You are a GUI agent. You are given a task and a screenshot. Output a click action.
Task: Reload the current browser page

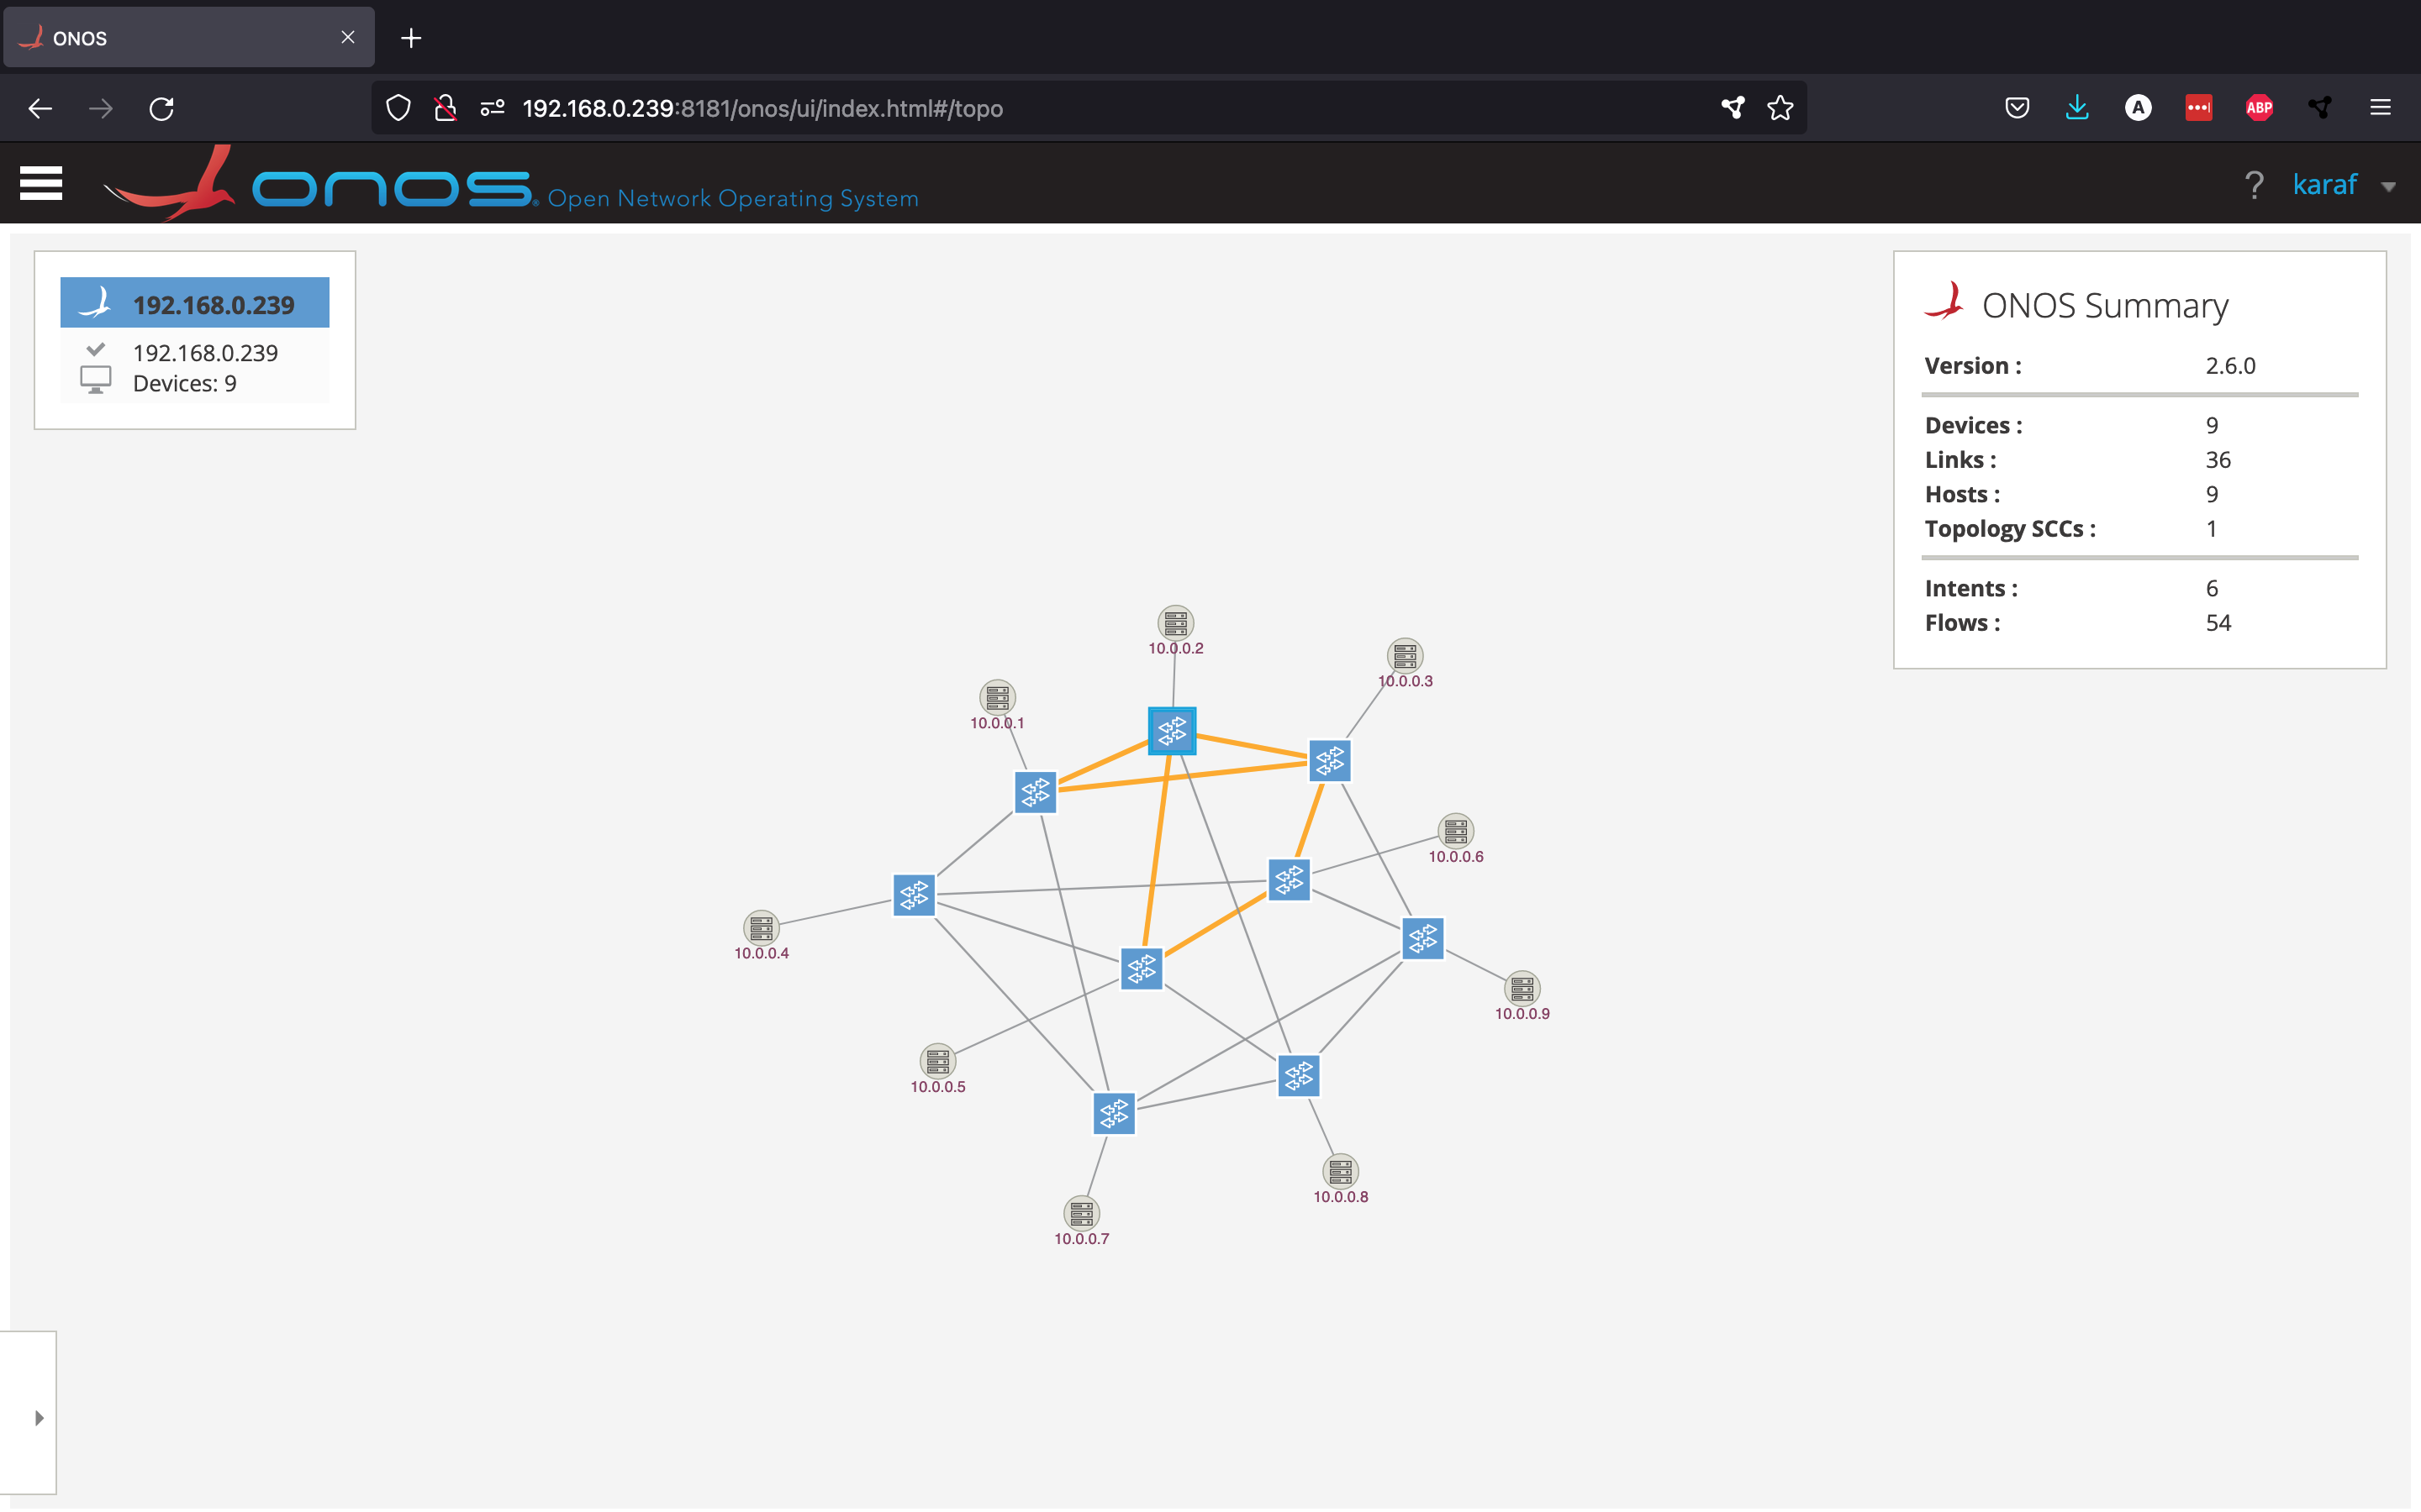(x=161, y=108)
